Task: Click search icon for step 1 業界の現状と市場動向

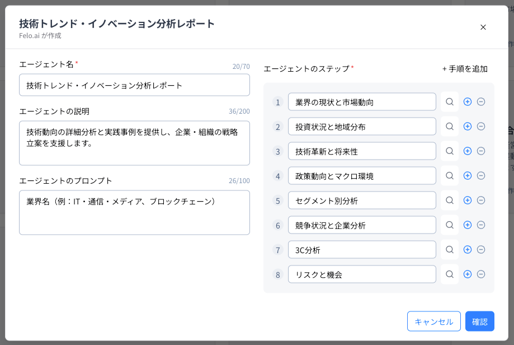Action: click(x=450, y=102)
